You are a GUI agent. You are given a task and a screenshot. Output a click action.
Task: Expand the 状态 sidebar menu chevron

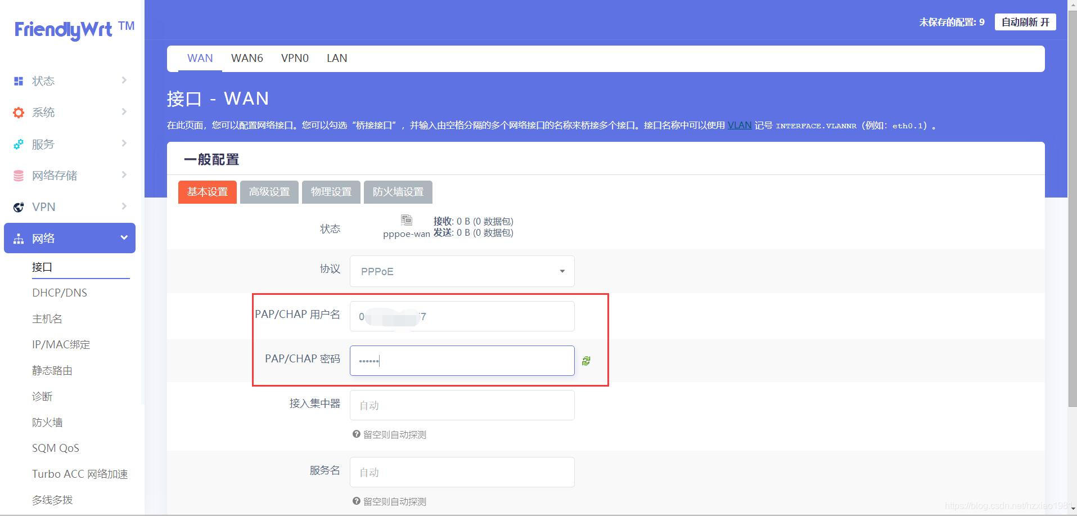[x=124, y=80]
